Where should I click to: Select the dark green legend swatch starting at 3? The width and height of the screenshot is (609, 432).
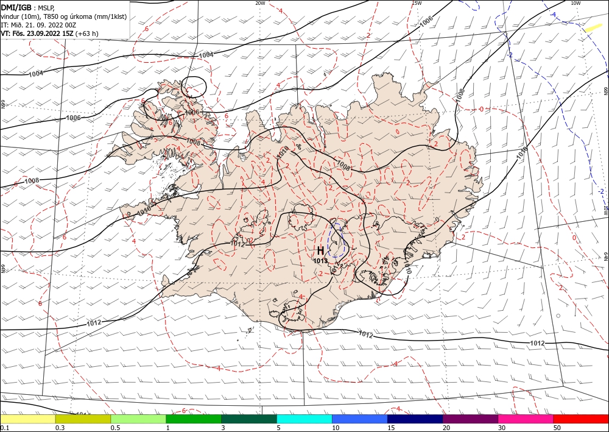[249, 419]
